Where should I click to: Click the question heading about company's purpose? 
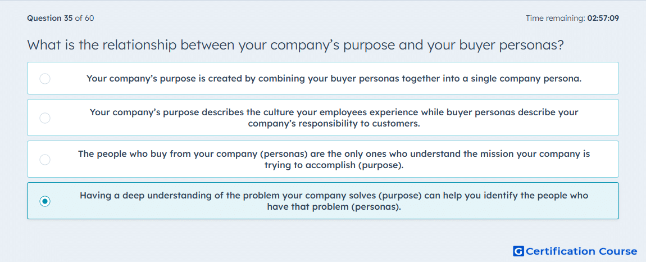(295, 44)
